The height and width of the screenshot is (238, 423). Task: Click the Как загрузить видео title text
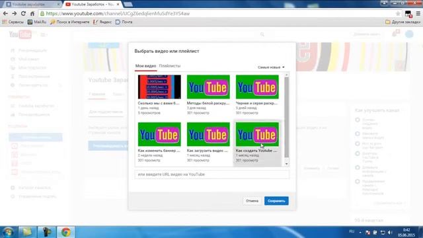click(x=208, y=151)
